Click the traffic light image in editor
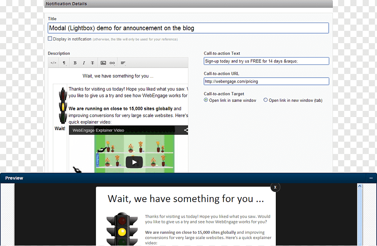The image size is (377, 246). pyautogui.click(x=63, y=106)
